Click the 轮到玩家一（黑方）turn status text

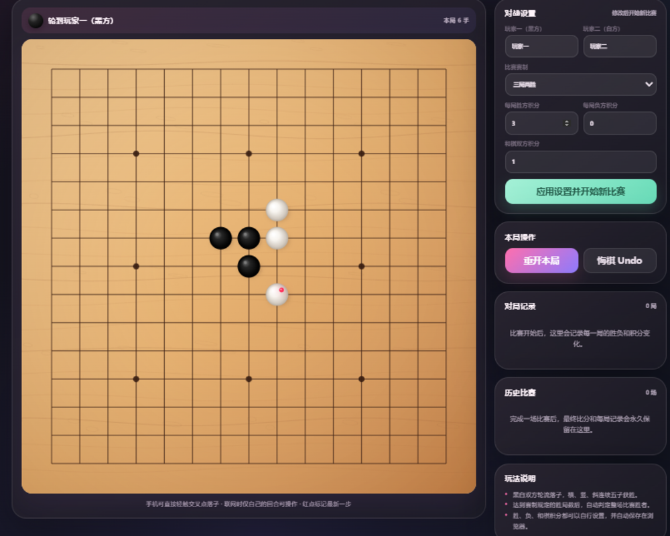[x=81, y=21]
